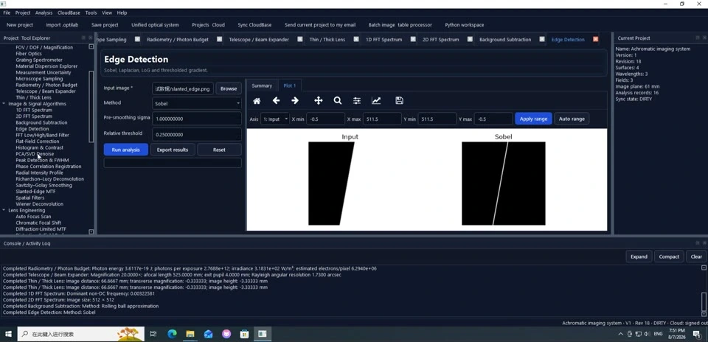Close the Edge Detection tab

596,39
